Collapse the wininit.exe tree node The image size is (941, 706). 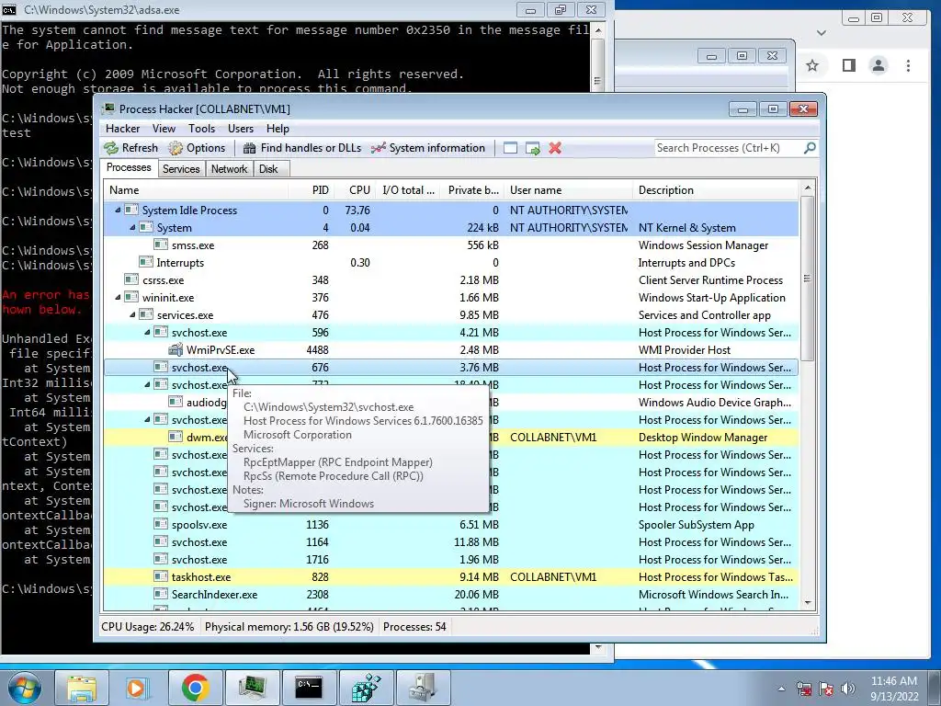(118, 297)
